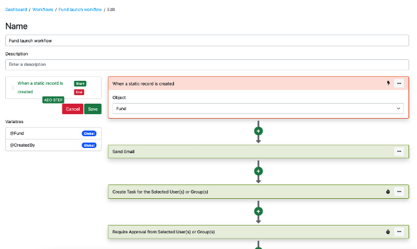
Task: Focus the Description input field
Action: pyautogui.click(x=207, y=65)
